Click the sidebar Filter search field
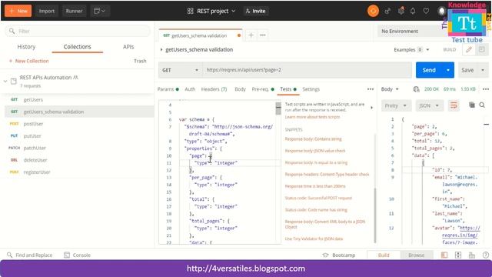The image size is (492, 277). [78, 31]
